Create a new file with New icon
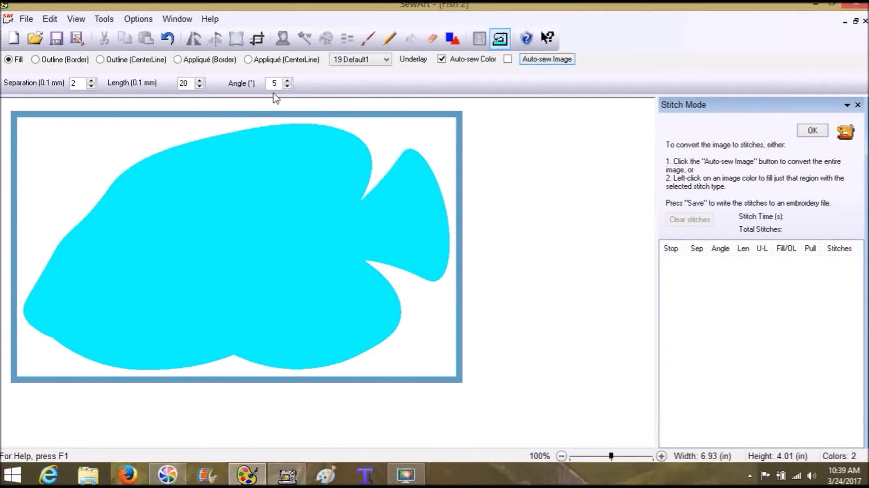The image size is (869, 488). pyautogui.click(x=14, y=38)
